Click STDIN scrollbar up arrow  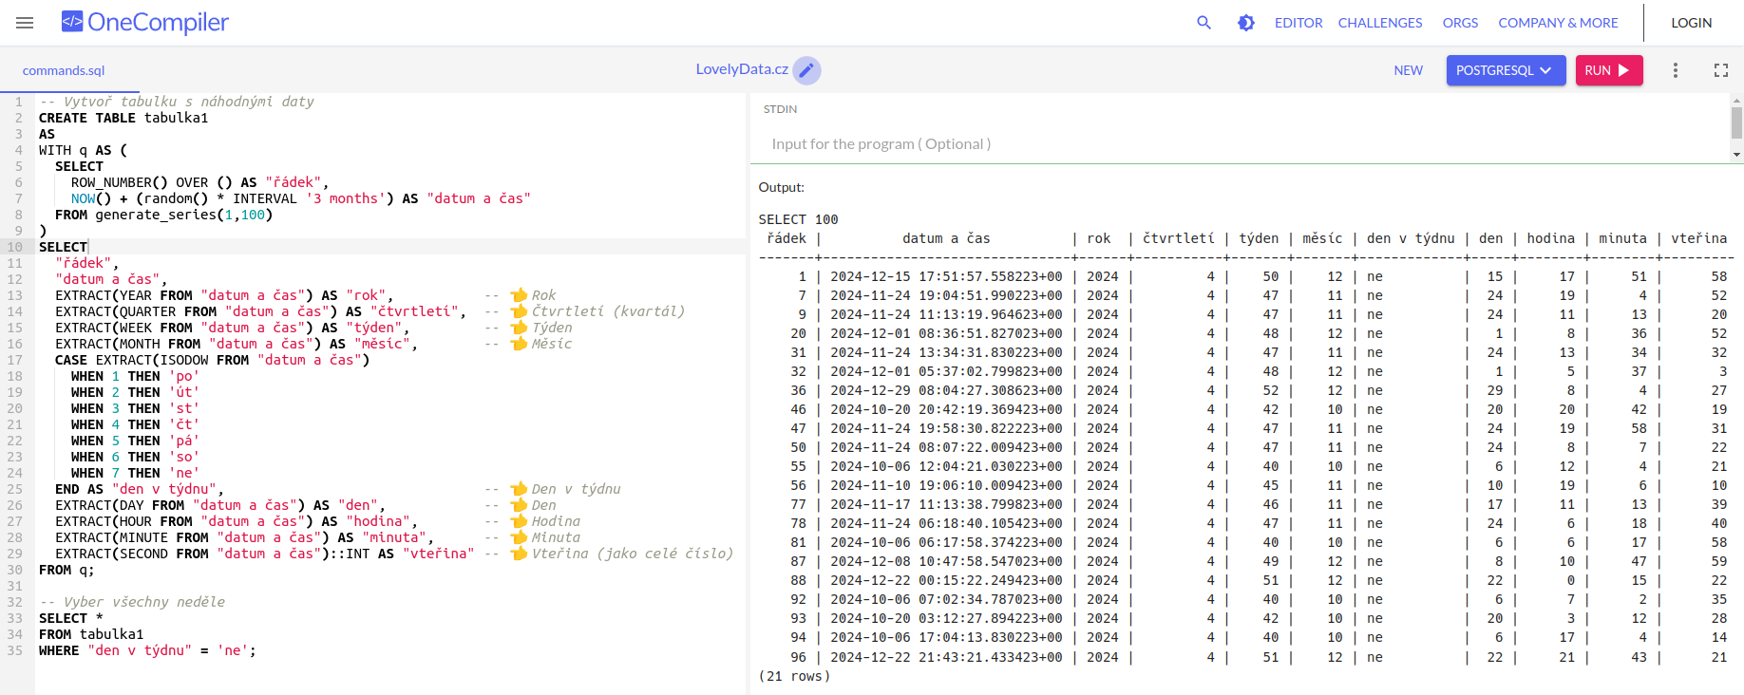pyautogui.click(x=1736, y=100)
